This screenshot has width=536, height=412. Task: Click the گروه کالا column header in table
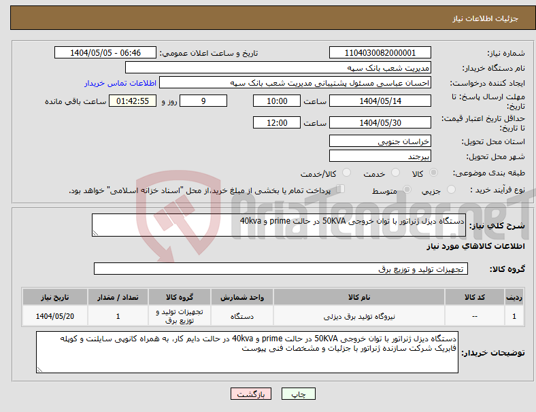[x=180, y=297]
